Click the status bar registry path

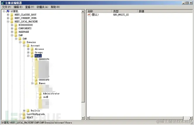tap(37, 123)
